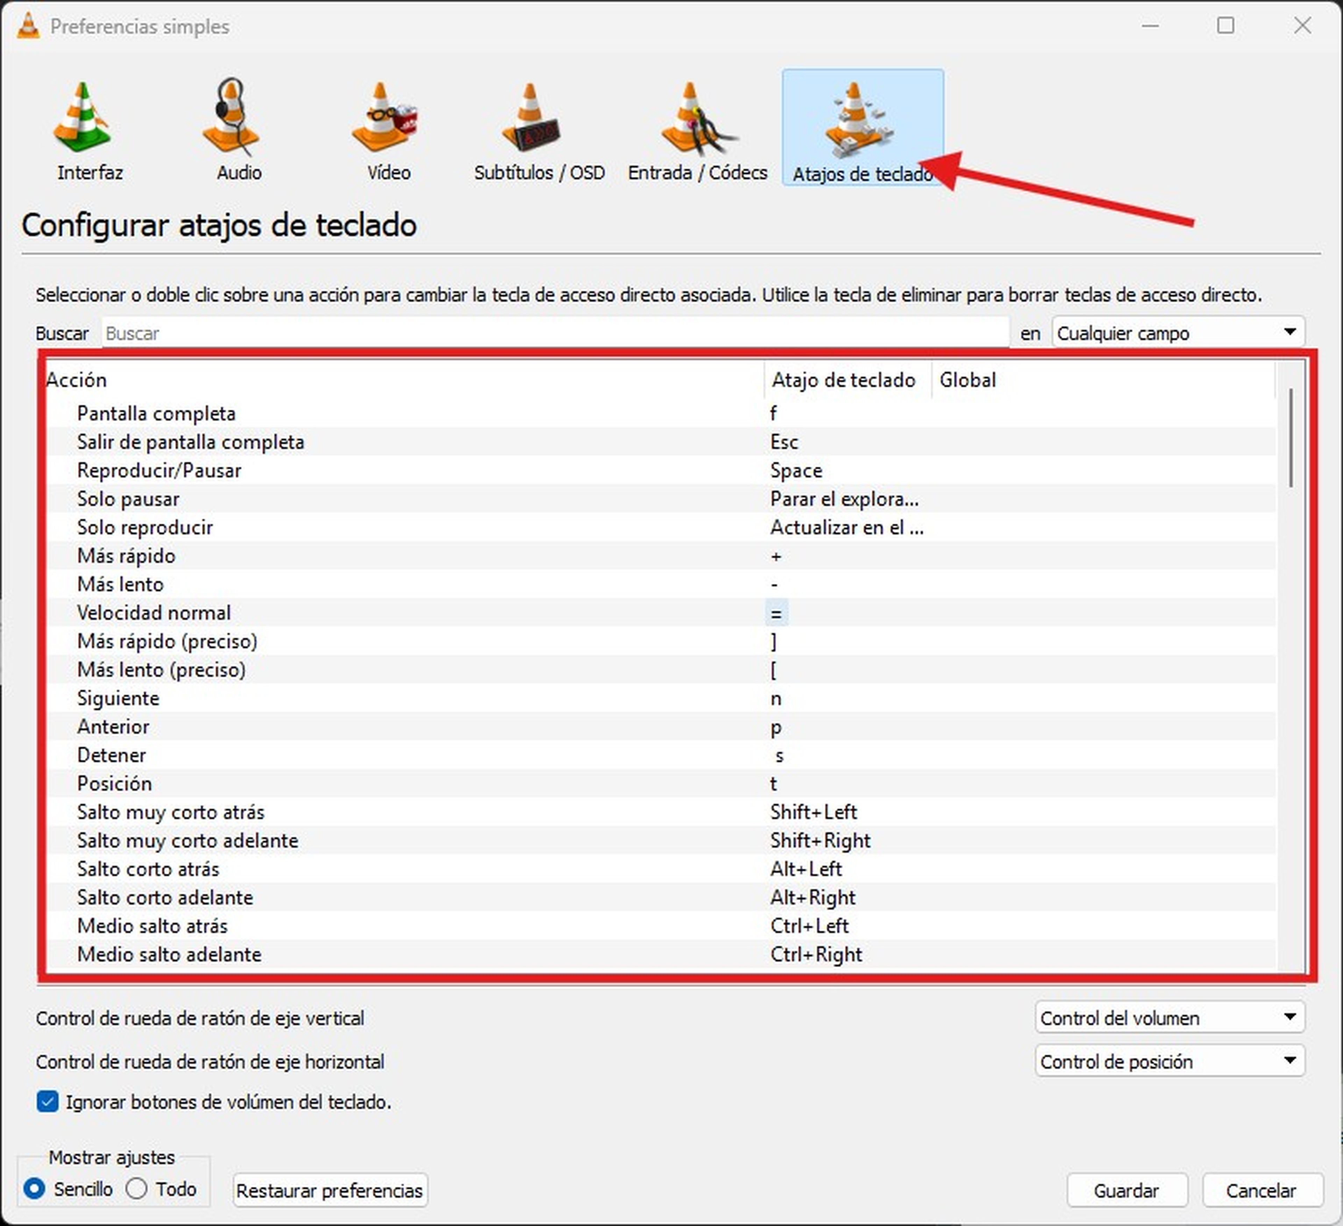Click the Restaurar preferencias button
The width and height of the screenshot is (1343, 1226).
coord(330,1190)
